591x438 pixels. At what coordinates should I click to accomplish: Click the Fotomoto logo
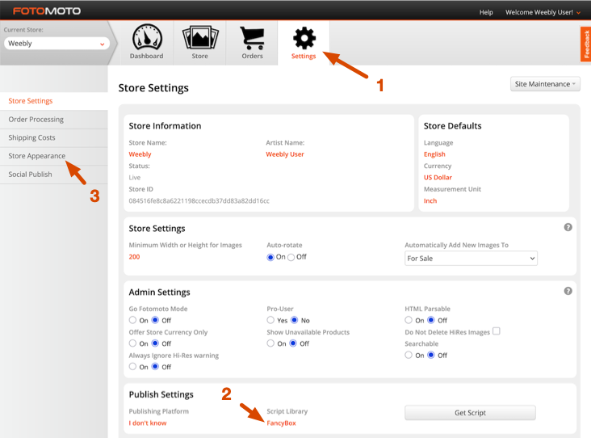pos(47,11)
